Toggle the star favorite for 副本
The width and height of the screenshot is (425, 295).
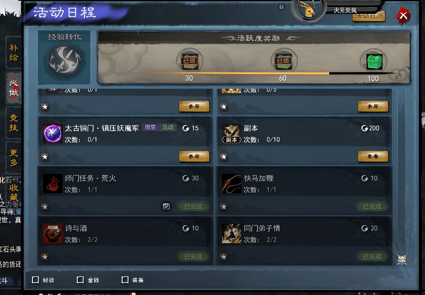224,157
